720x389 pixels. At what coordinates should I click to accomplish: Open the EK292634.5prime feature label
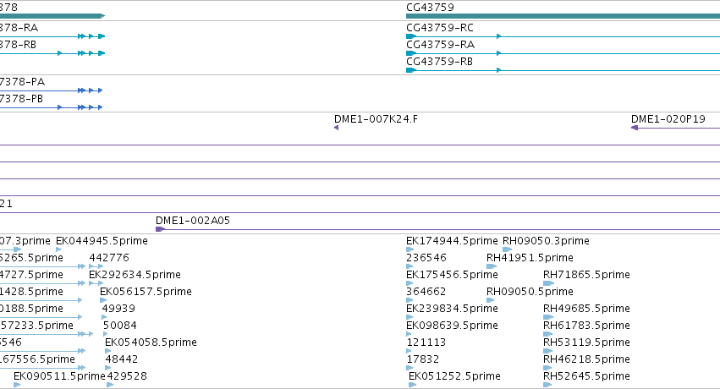point(135,275)
